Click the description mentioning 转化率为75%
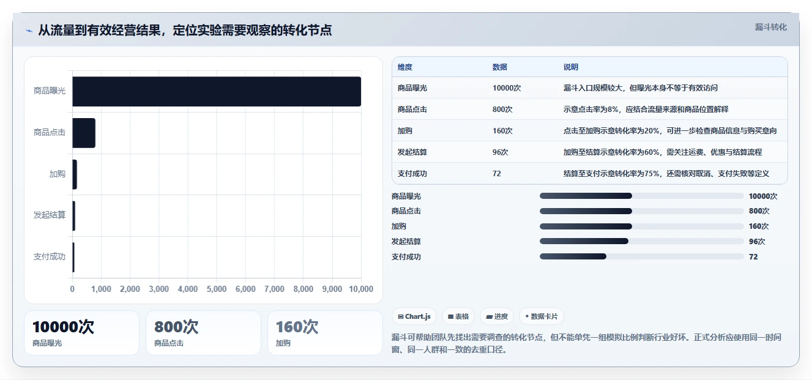Image resolution: width=812 pixels, height=380 pixels. coord(666,174)
